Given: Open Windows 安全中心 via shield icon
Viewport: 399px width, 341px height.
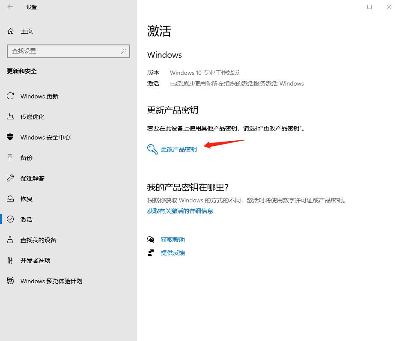Looking at the screenshot, I should tap(10, 137).
